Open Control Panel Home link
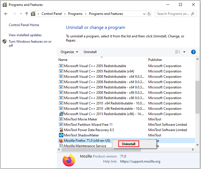The width and height of the screenshot is (201, 169). 24,25
